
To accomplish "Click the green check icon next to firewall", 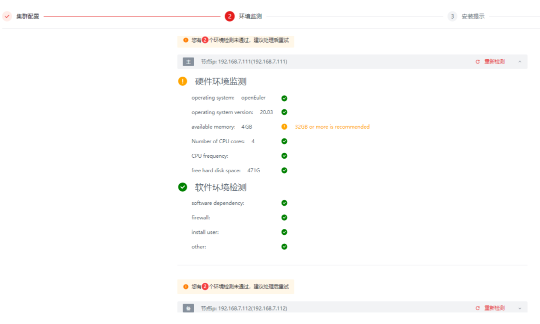I will click(284, 217).
